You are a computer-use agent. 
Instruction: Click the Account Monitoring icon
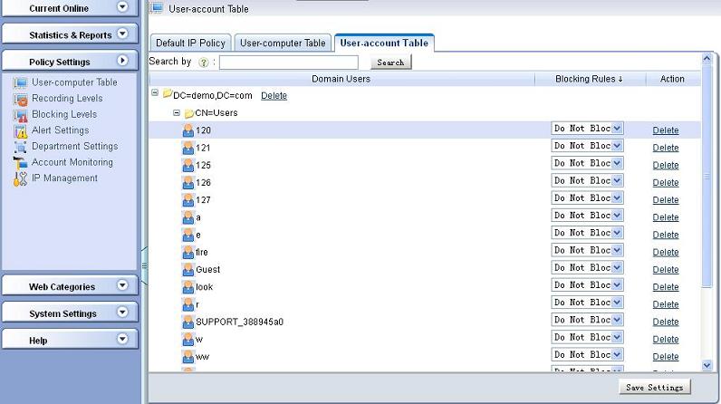(x=20, y=162)
